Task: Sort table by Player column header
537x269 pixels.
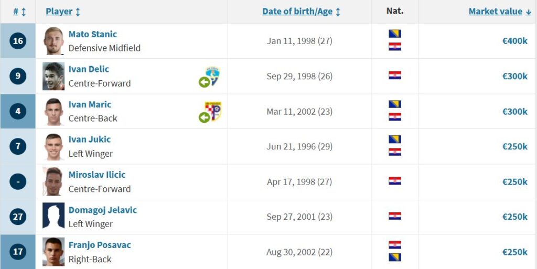Action: 63,12
